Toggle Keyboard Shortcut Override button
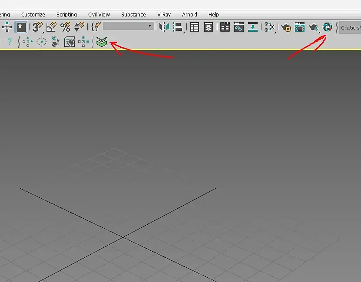Screen dimensions: 361x282 (x=21, y=27)
